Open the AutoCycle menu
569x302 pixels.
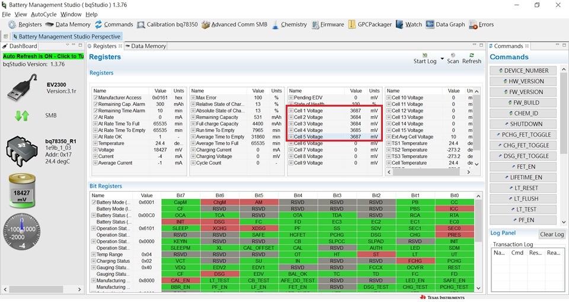pos(43,14)
